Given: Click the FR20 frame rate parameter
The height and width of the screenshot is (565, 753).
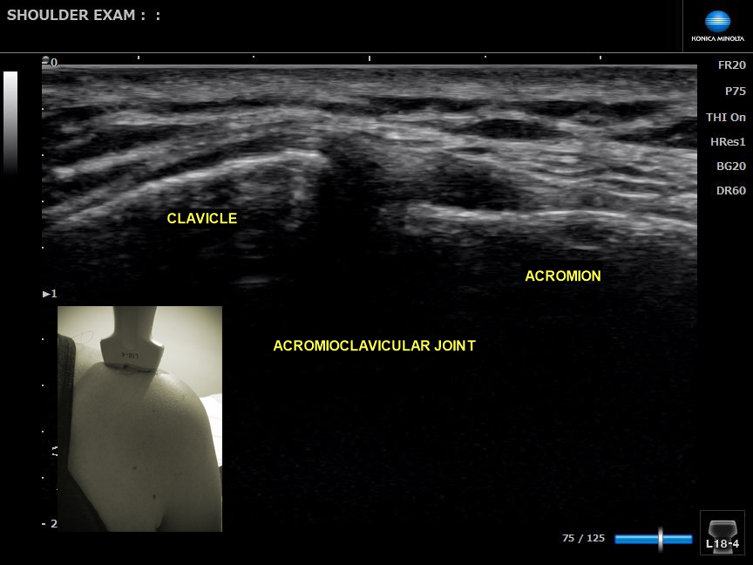Looking at the screenshot, I should click(x=731, y=65).
